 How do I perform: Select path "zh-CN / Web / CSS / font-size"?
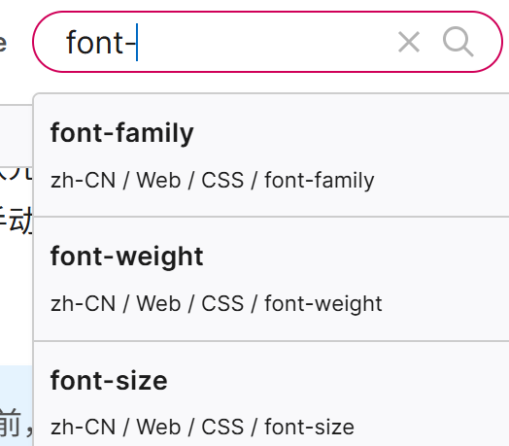[202, 427]
